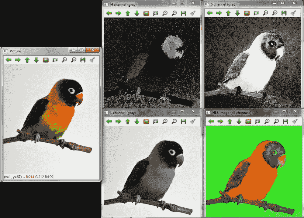The width and height of the screenshot is (304, 218).
Task: Open properties brush icon in S channel window
Action: [x=293, y=13]
